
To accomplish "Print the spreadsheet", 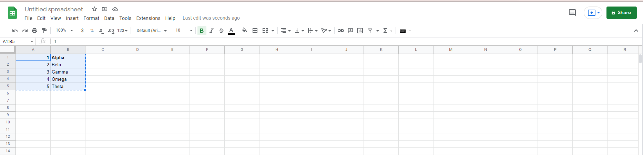I will [34, 31].
